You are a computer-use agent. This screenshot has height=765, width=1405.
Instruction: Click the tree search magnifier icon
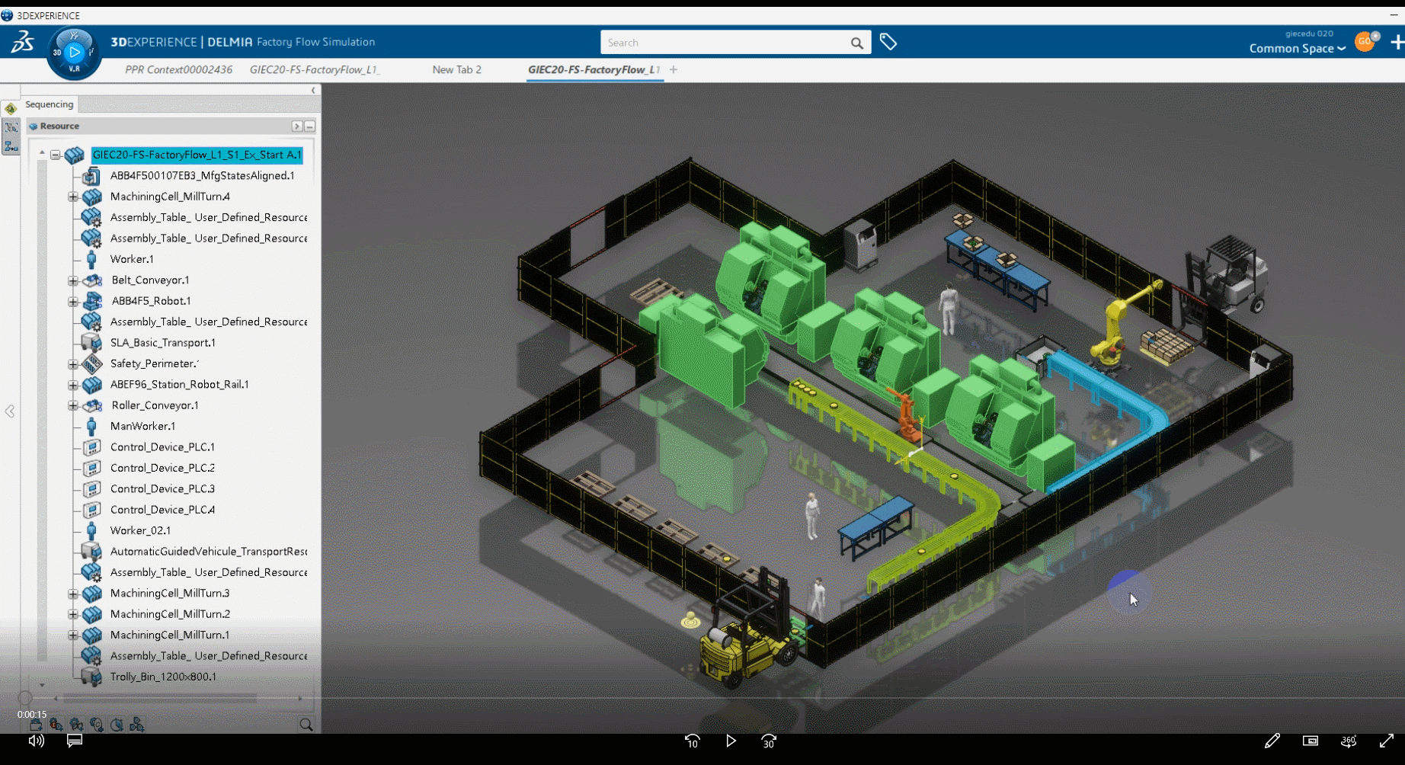306,725
